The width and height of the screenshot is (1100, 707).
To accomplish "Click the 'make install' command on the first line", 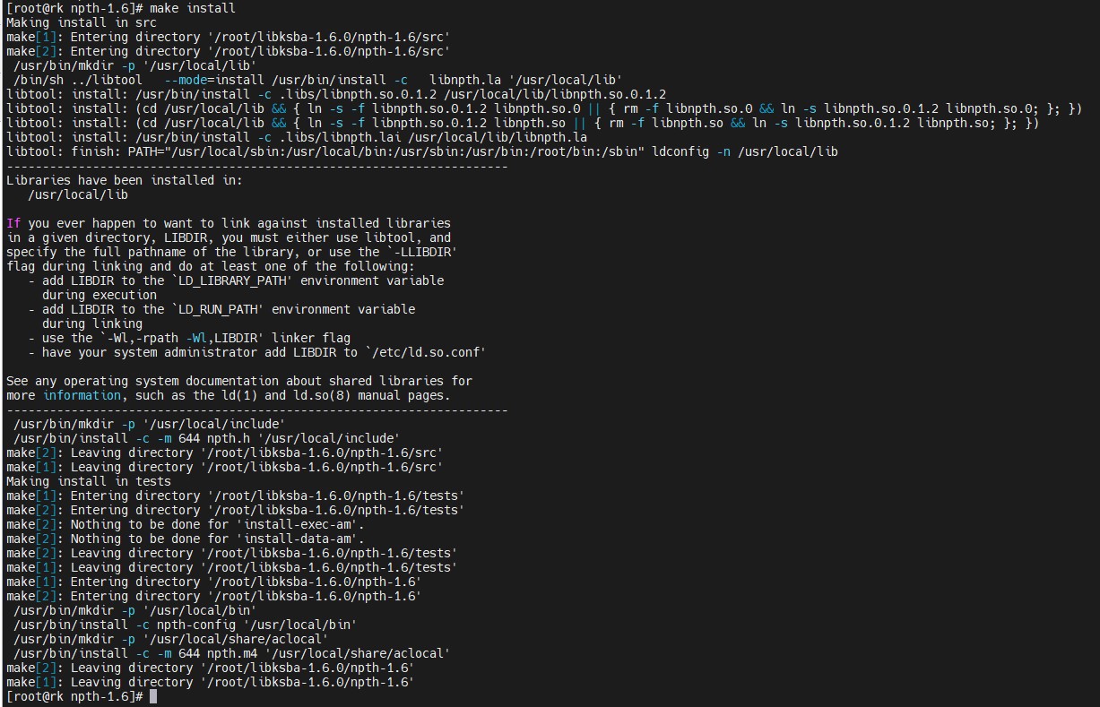I will 193,8.
